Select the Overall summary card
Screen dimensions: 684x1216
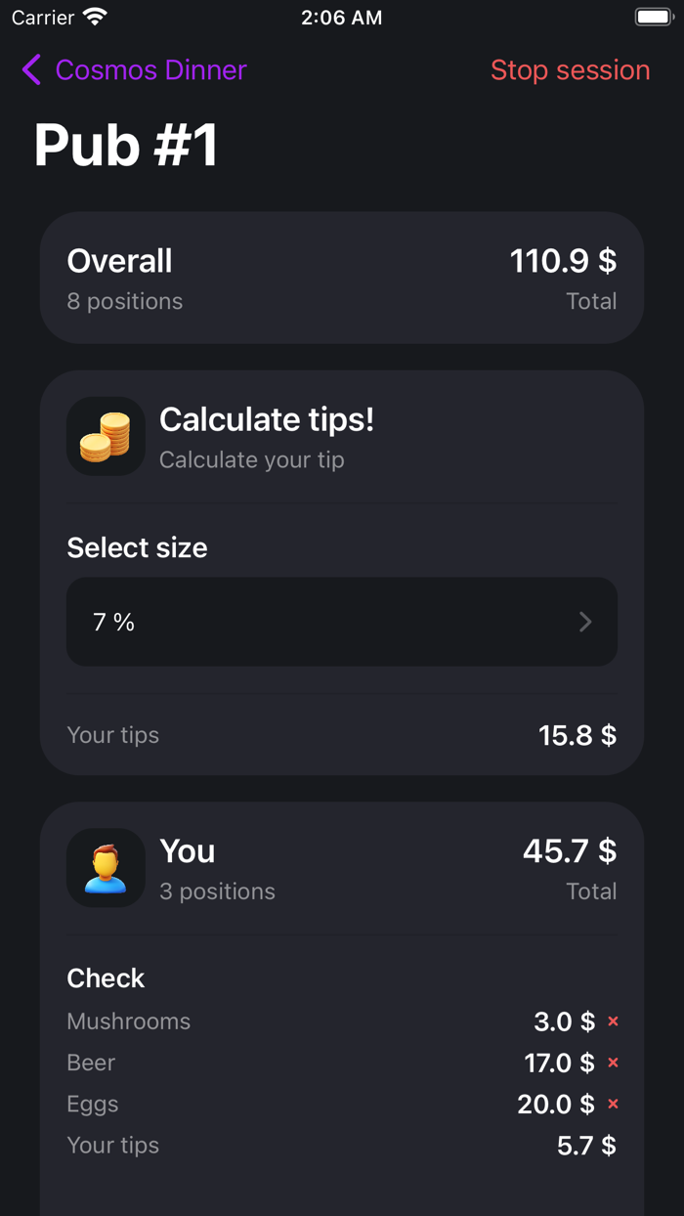[341, 277]
